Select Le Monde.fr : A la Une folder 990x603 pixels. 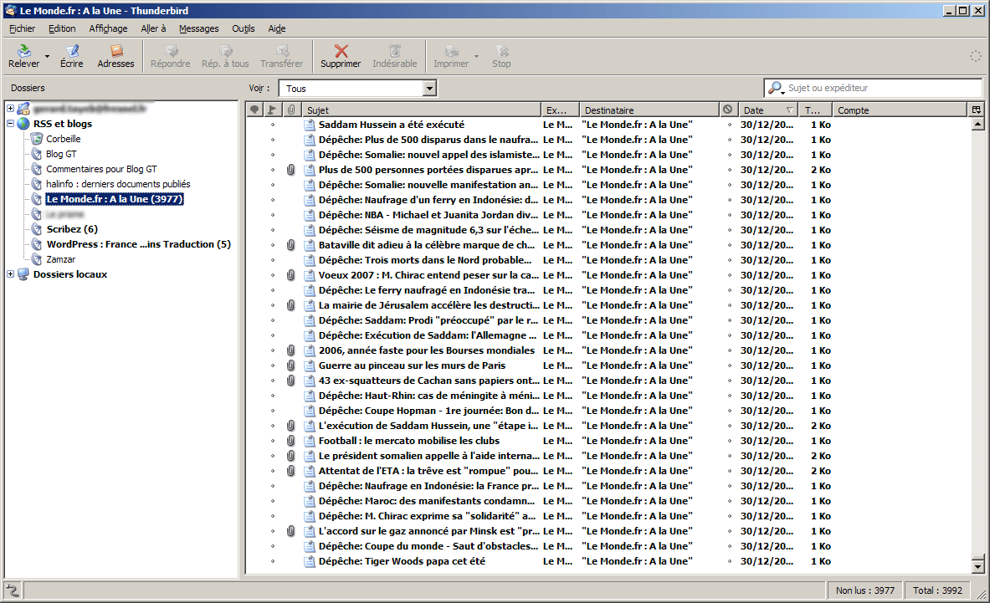pyautogui.click(x=115, y=199)
